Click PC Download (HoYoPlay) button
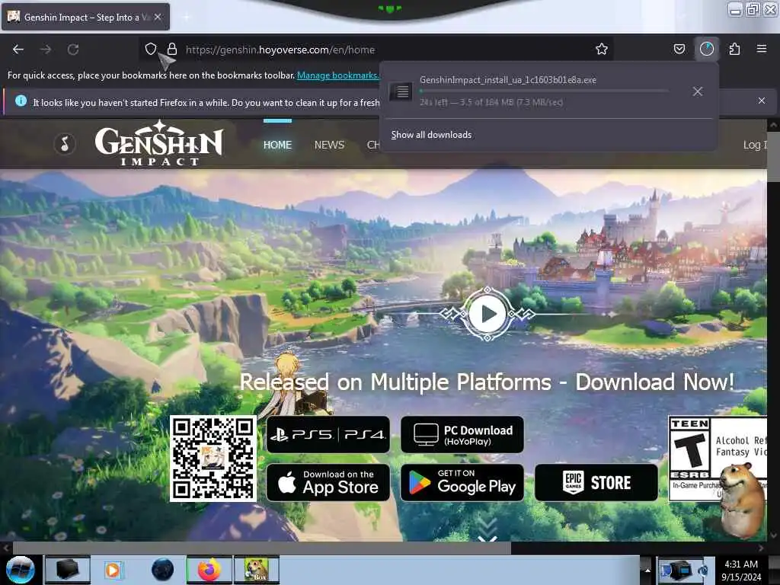The width and height of the screenshot is (780, 585). (462, 435)
